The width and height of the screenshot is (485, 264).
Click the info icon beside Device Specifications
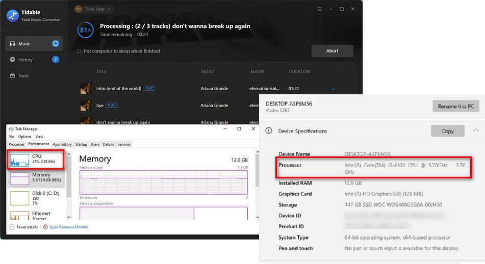[268, 131]
